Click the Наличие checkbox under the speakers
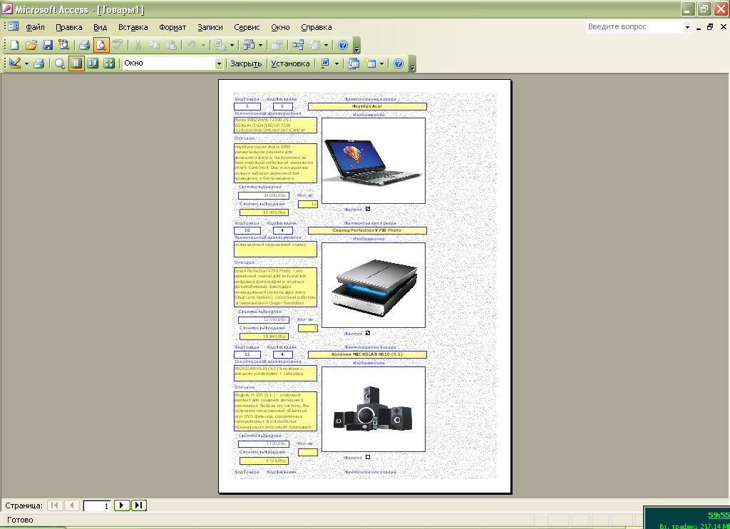 tap(368, 457)
